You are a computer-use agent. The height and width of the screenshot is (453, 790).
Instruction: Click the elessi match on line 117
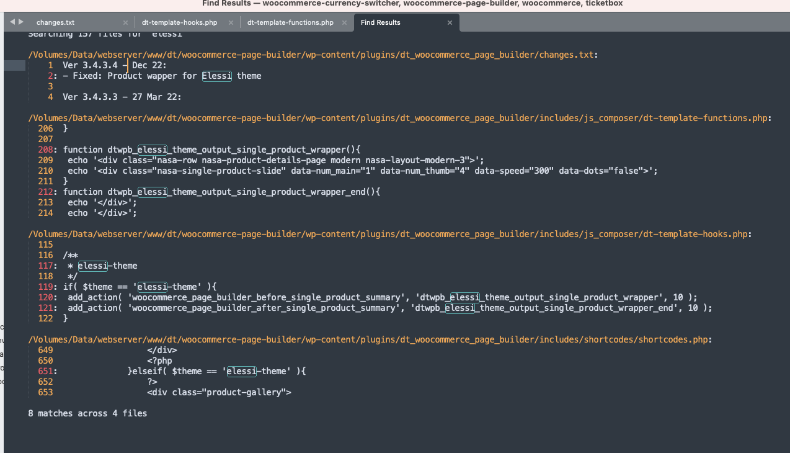(x=92, y=266)
